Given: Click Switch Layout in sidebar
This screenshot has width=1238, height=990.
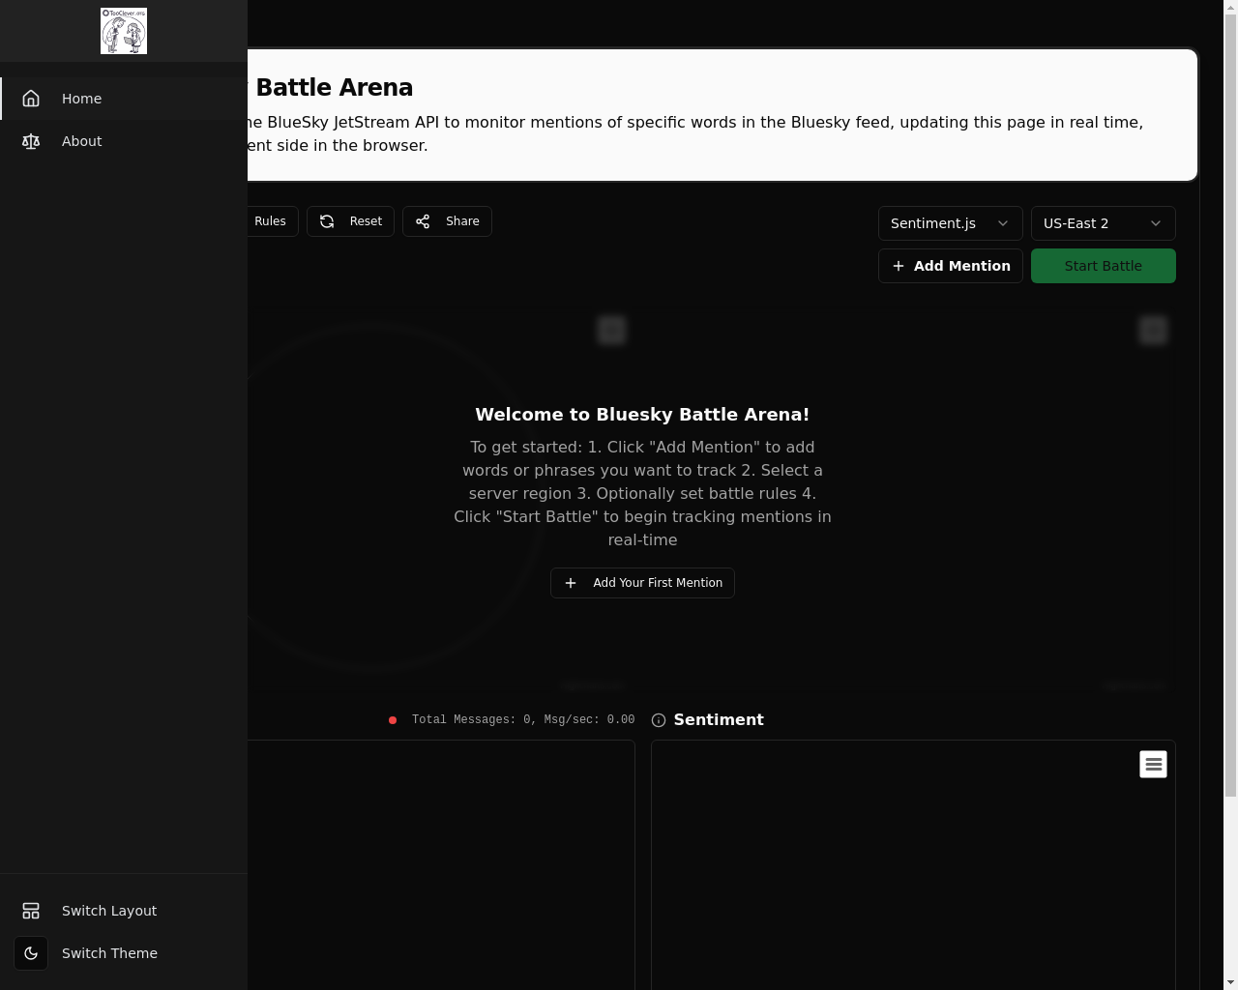Looking at the screenshot, I should tap(124, 911).
